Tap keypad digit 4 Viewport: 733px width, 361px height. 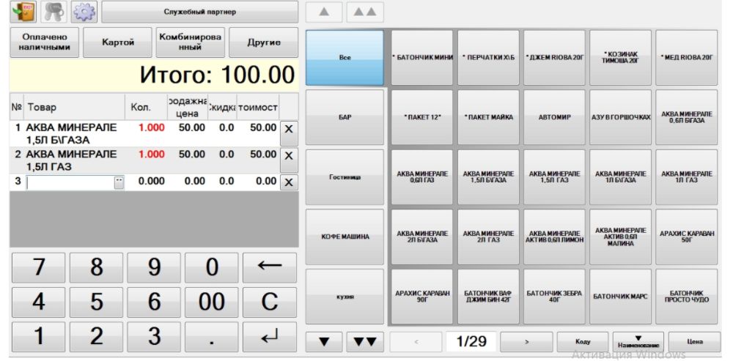pyautogui.click(x=38, y=302)
